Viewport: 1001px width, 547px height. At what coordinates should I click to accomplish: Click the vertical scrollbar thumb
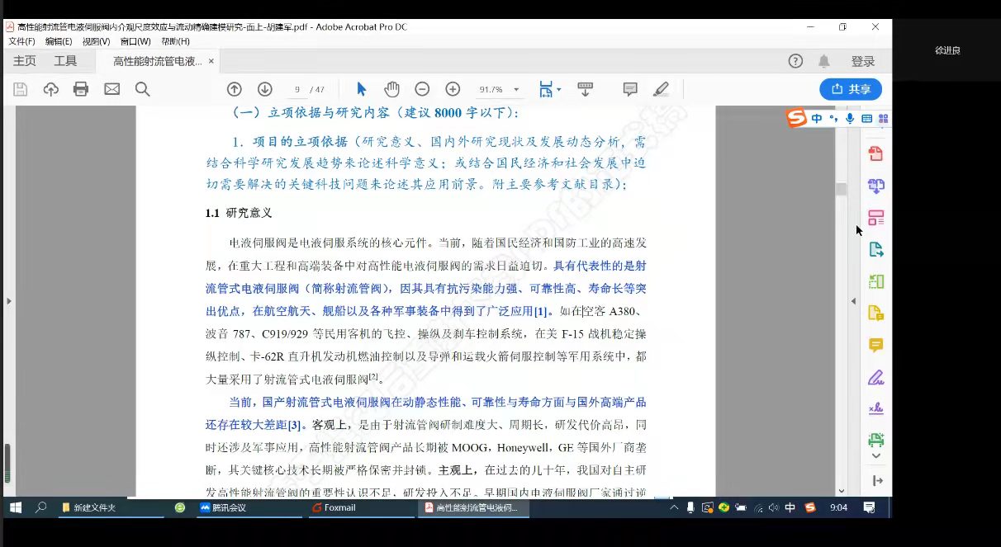click(842, 189)
